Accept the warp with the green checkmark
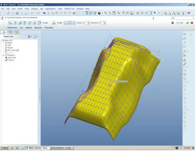The image size is (195, 156). pyautogui.click(x=187, y=23)
